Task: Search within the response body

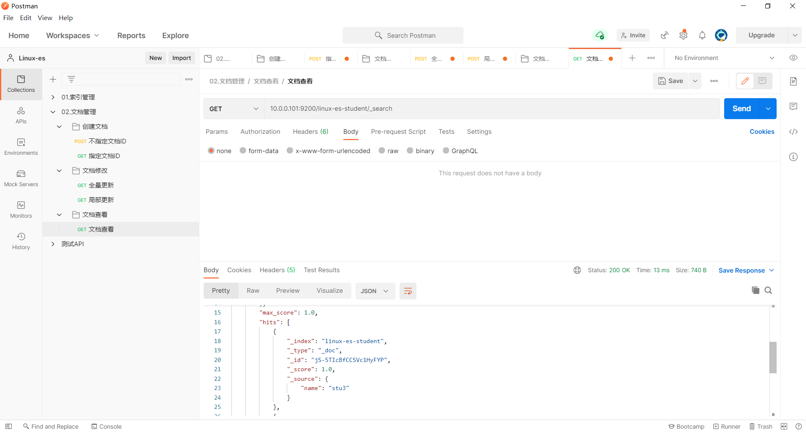Action: 768,290
